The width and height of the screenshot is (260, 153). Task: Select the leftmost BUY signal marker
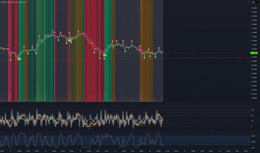pyautogui.click(x=19, y=59)
